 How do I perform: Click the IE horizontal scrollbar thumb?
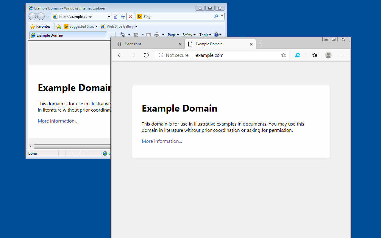click(72, 147)
